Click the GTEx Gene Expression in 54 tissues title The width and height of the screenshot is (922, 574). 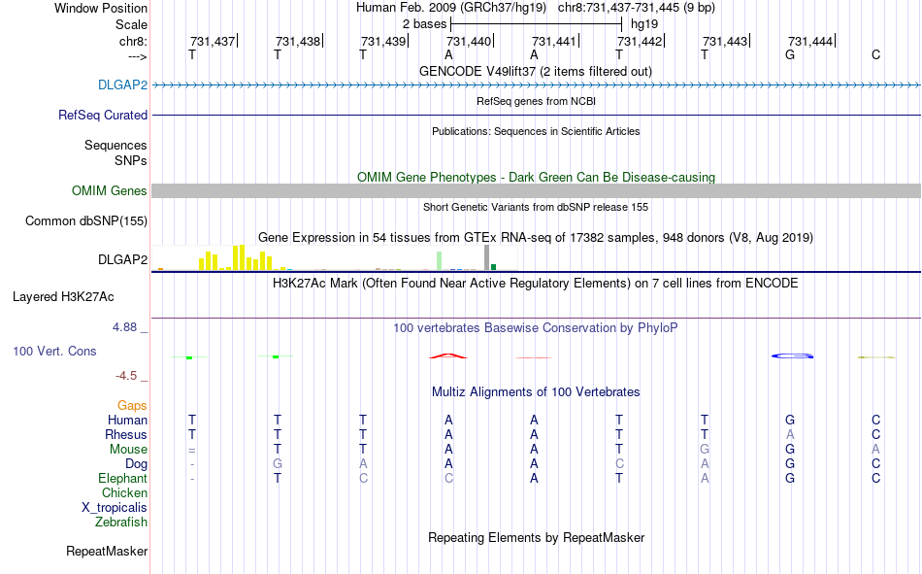point(536,237)
